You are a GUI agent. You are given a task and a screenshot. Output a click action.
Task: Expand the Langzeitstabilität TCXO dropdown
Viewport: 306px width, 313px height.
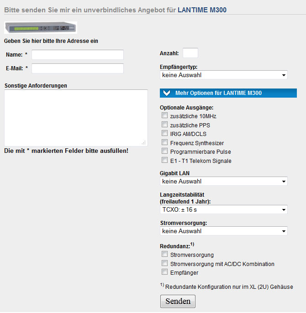click(224, 209)
